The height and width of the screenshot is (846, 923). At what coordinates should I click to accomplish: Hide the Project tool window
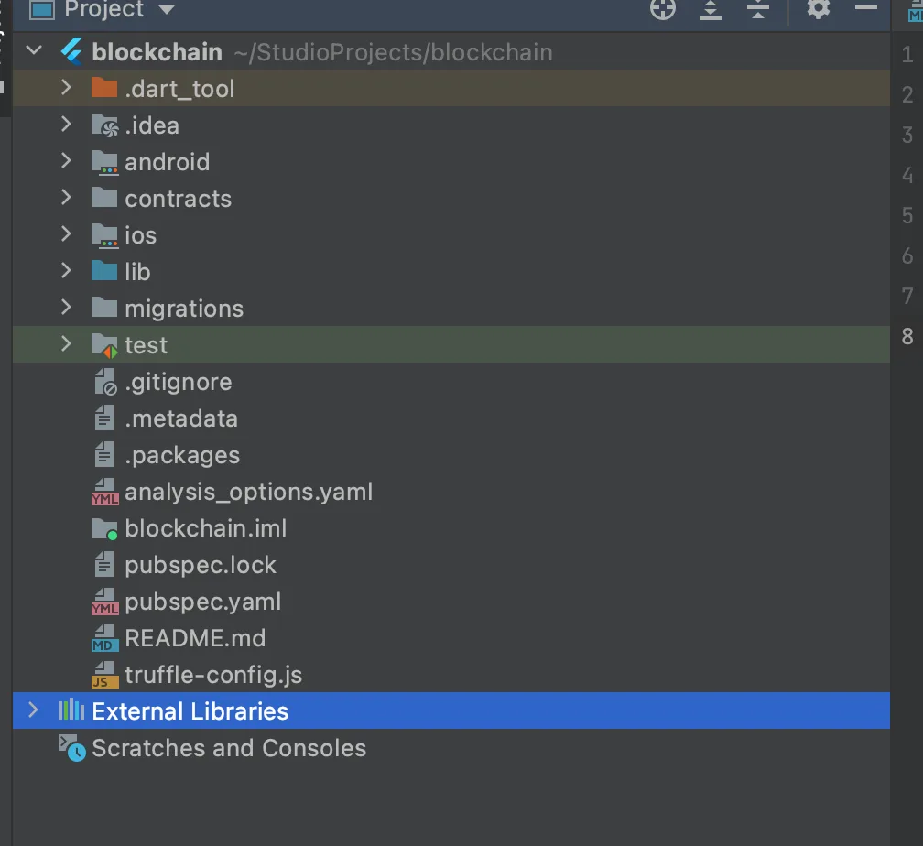[x=866, y=7]
